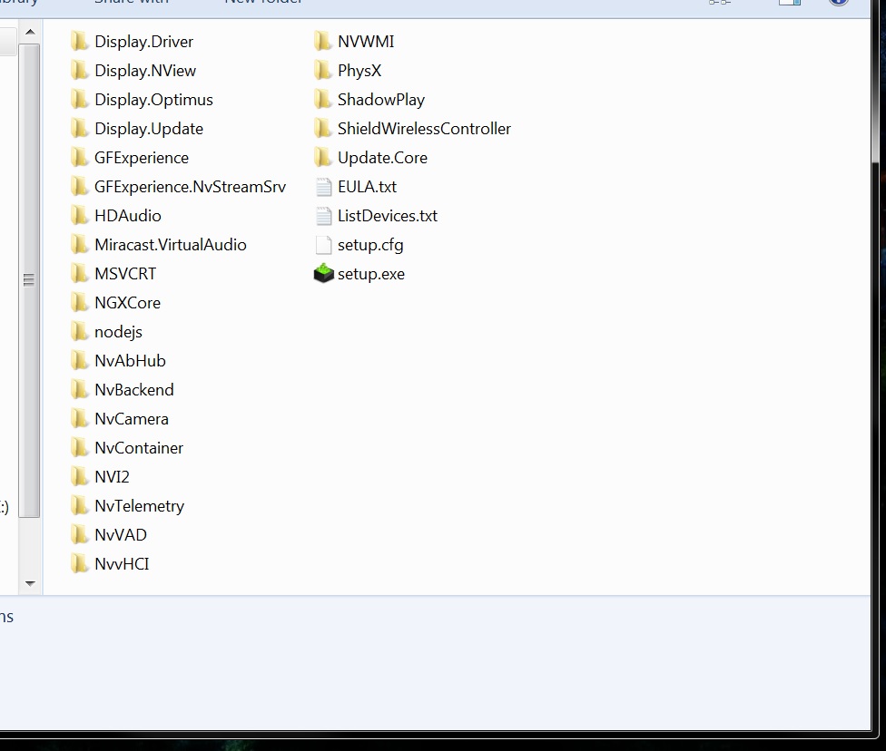The width and height of the screenshot is (886, 751).
Task: Click the NVWMI folder icon
Action: tap(322, 41)
